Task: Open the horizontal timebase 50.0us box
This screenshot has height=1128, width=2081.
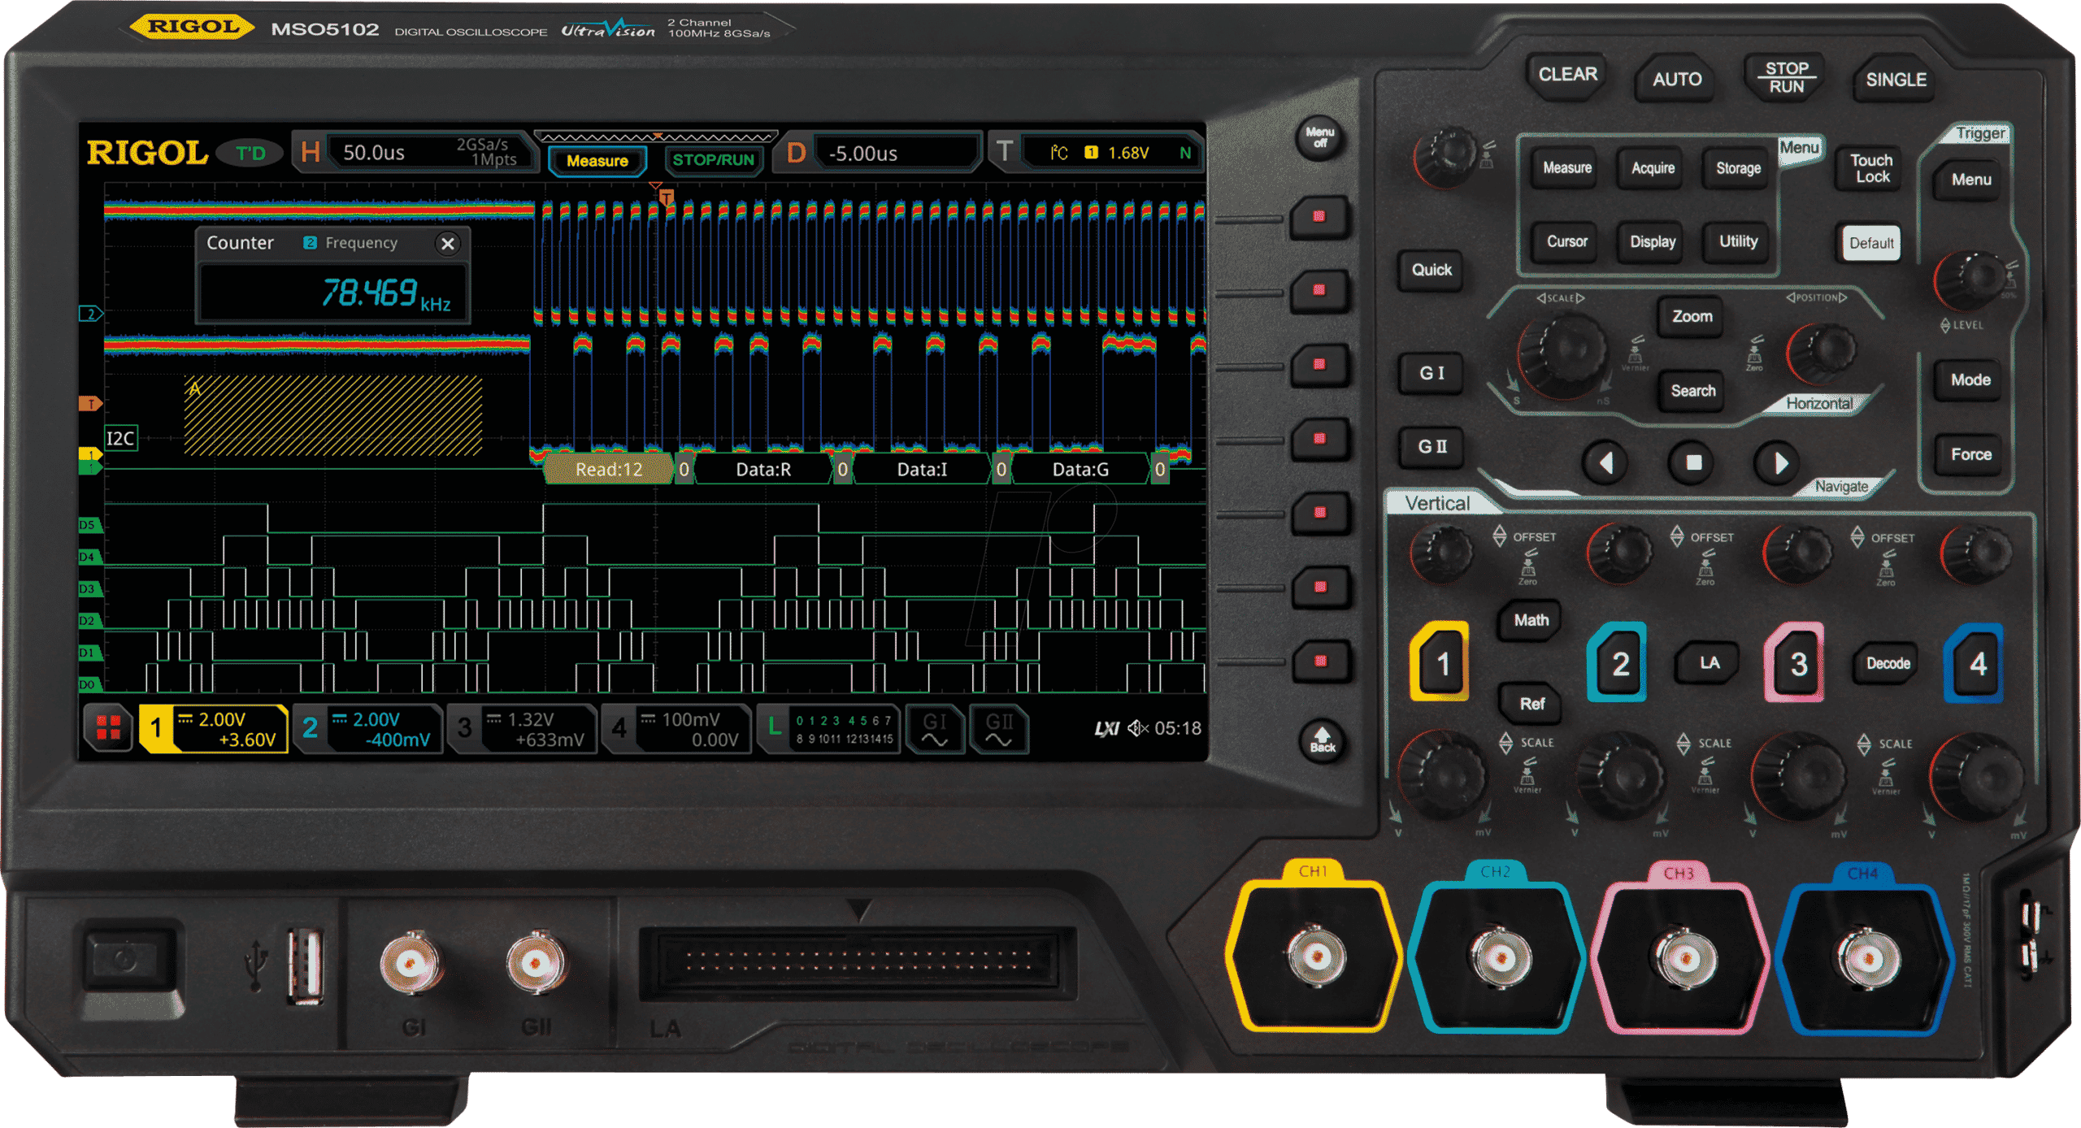Action: tap(432, 152)
